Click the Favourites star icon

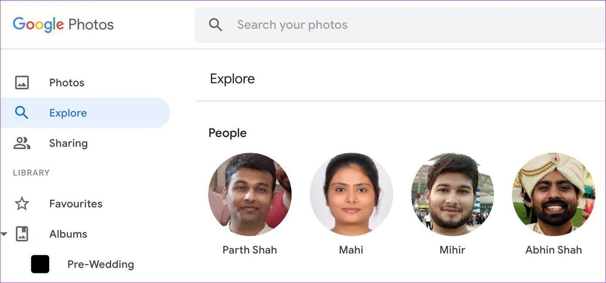(x=21, y=203)
